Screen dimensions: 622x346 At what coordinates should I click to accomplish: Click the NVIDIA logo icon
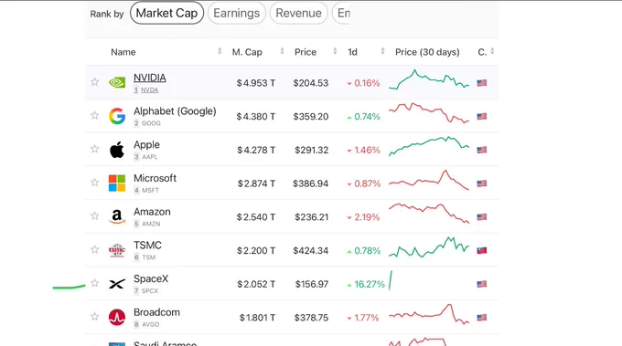117,82
